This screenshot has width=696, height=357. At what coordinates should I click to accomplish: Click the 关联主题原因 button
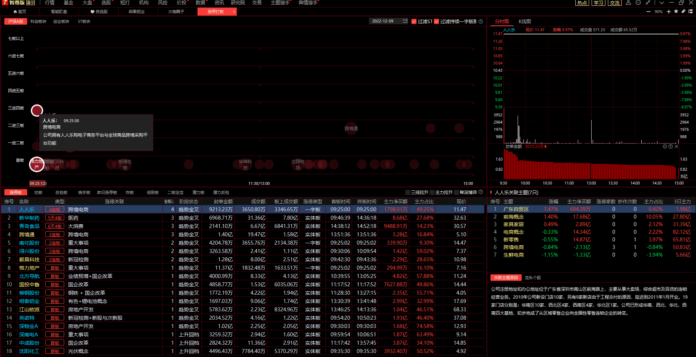click(x=506, y=278)
